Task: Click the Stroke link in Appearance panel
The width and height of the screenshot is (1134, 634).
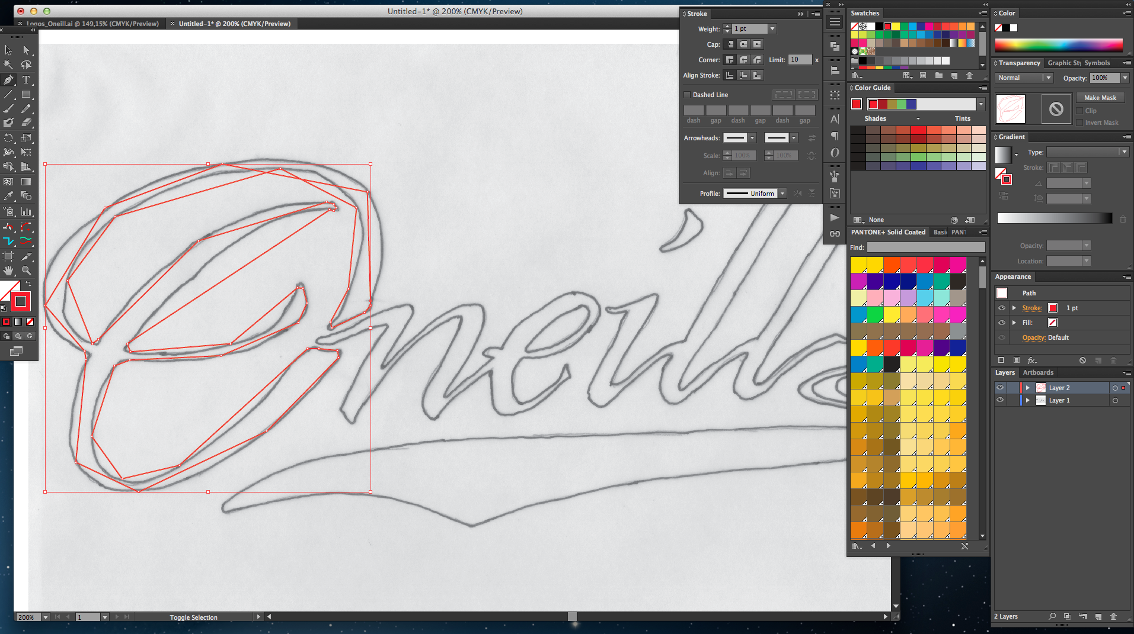Action: click(x=1031, y=308)
